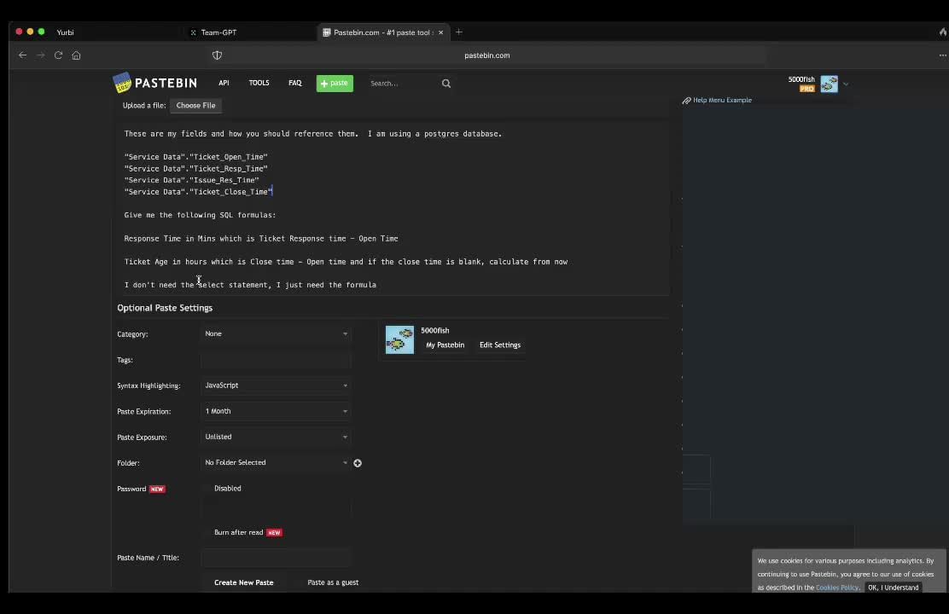The image size is (949, 614).
Task: Open a new browser tab
Action: 459,32
